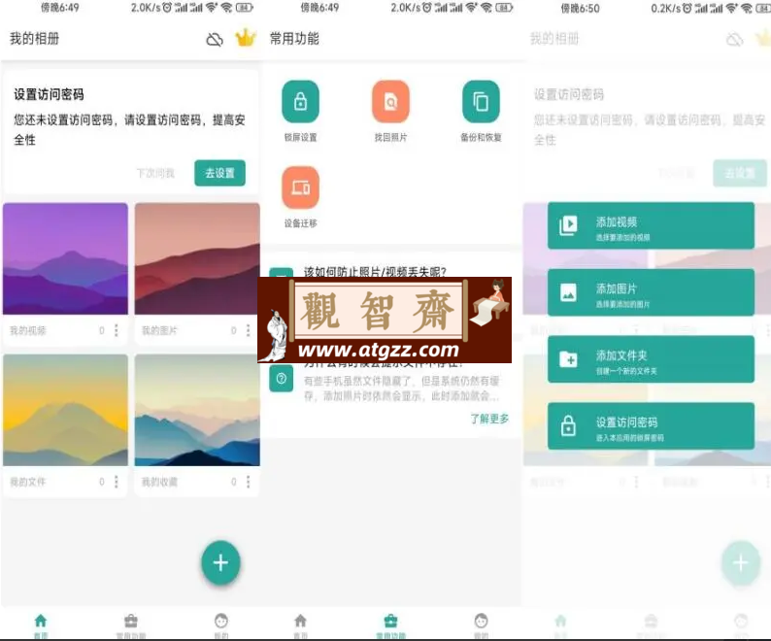Choose 添加视频 in the add menu
771x641 pixels.
pos(651,225)
